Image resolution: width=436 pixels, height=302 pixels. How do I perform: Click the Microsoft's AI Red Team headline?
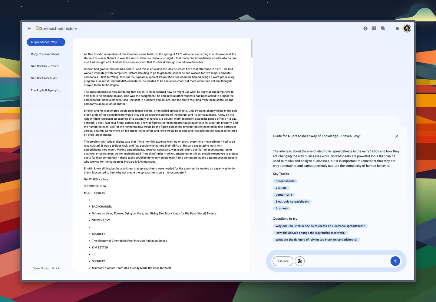[x=131, y=268]
